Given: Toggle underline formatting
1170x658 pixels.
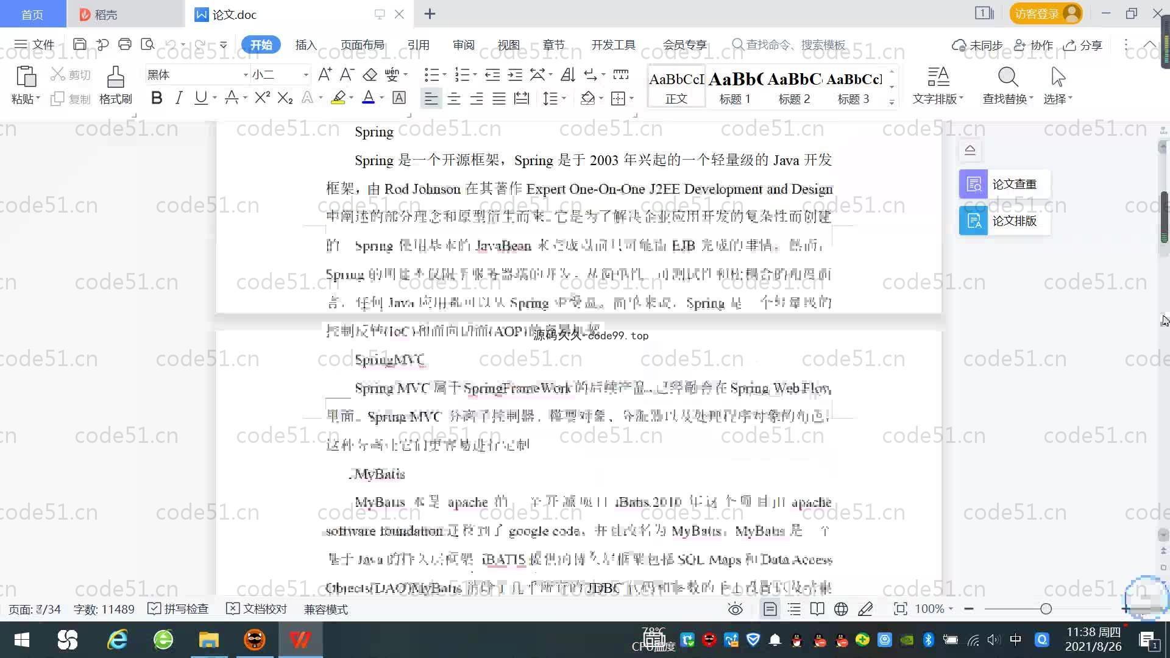Looking at the screenshot, I should point(200,98).
